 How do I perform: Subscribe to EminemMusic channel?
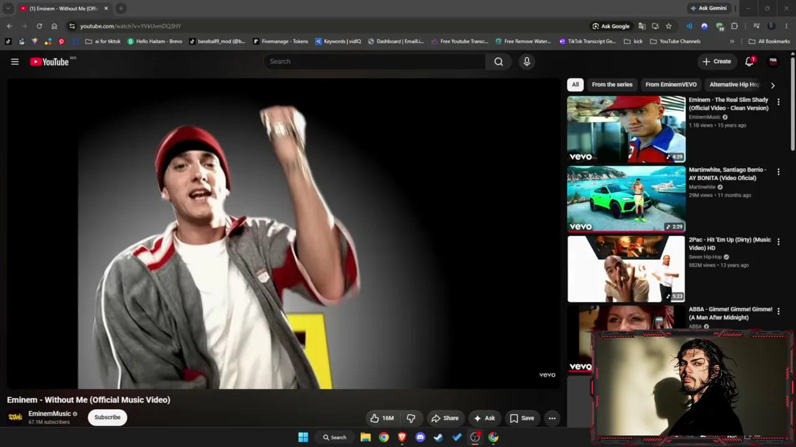[x=108, y=417]
